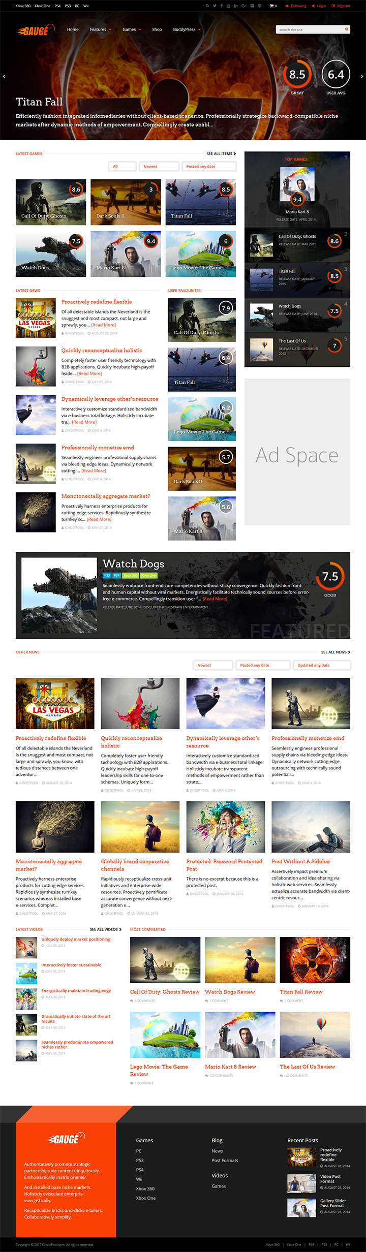Viewport: 366px width, 1252px height.
Task: Select Wii in top bar
Action: tap(86, 6)
